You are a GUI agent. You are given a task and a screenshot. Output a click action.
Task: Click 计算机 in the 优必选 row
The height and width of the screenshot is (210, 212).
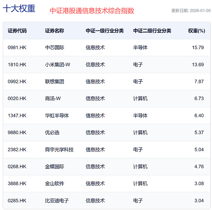pos(140,133)
